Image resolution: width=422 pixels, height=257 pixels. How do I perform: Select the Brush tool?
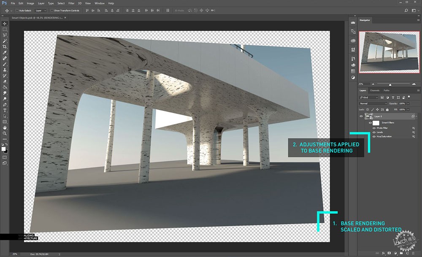pyautogui.click(x=5, y=64)
